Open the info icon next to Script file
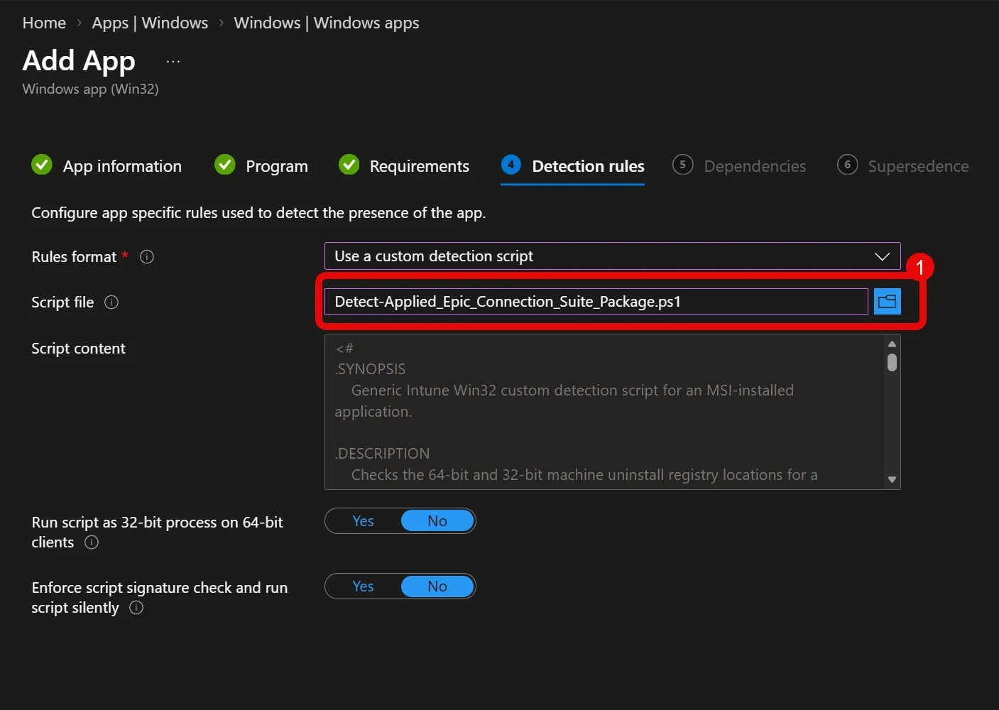The width and height of the screenshot is (999, 710). click(x=111, y=302)
